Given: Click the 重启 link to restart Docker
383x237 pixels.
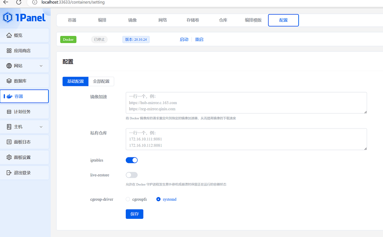Looking at the screenshot, I should [x=199, y=39].
